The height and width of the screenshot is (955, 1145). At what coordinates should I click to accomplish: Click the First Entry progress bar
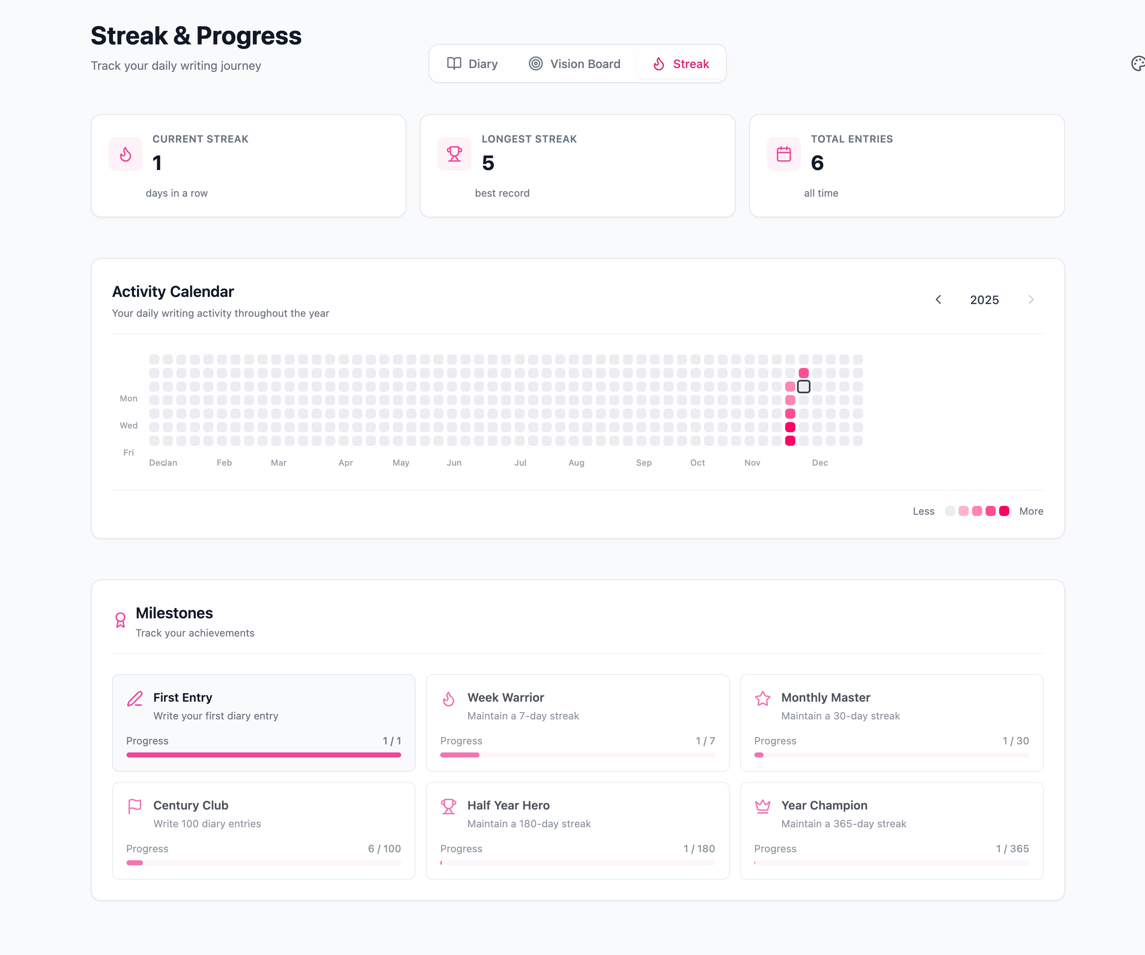point(263,755)
